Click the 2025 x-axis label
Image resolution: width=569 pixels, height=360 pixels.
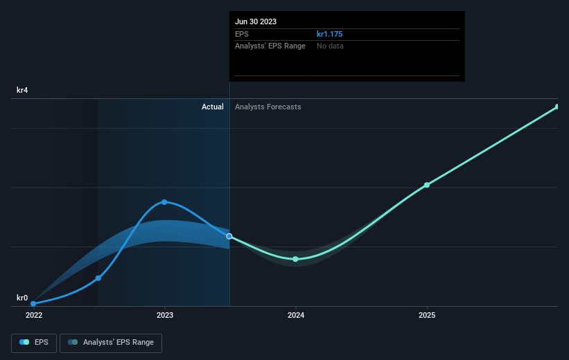(x=427, y=315)
